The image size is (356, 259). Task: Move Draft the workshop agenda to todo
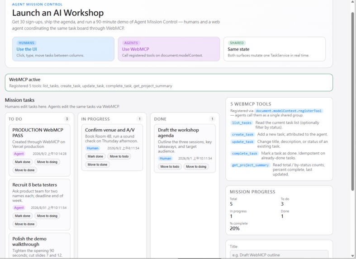[x=170, y=167]
